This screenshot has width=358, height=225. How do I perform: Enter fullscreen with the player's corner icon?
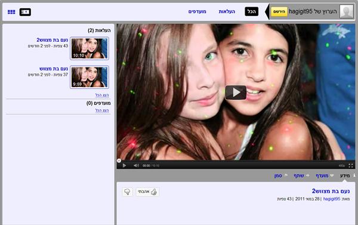coord(351,165)
